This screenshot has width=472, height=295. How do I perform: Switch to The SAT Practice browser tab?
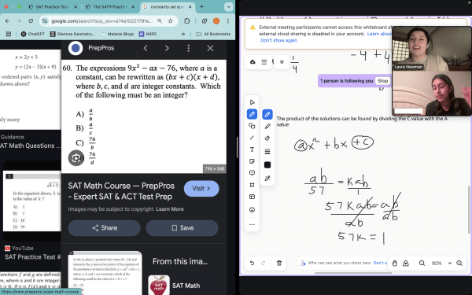point(110,6)
